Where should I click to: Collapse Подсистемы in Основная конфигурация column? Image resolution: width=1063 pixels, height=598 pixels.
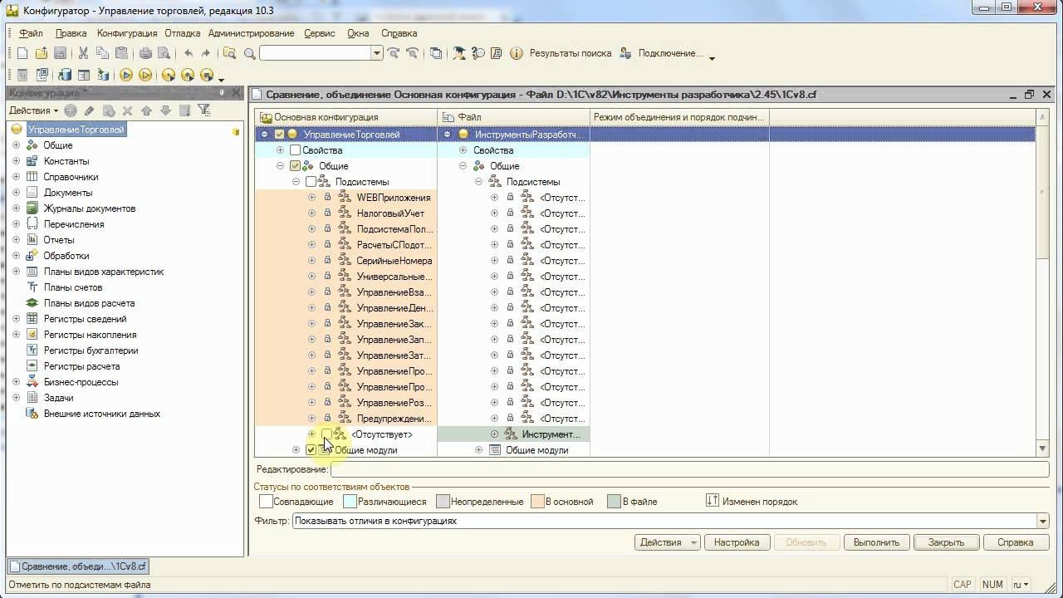296,182
